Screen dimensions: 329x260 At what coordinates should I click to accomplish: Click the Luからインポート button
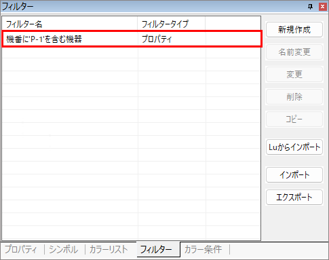click(294, 147)
